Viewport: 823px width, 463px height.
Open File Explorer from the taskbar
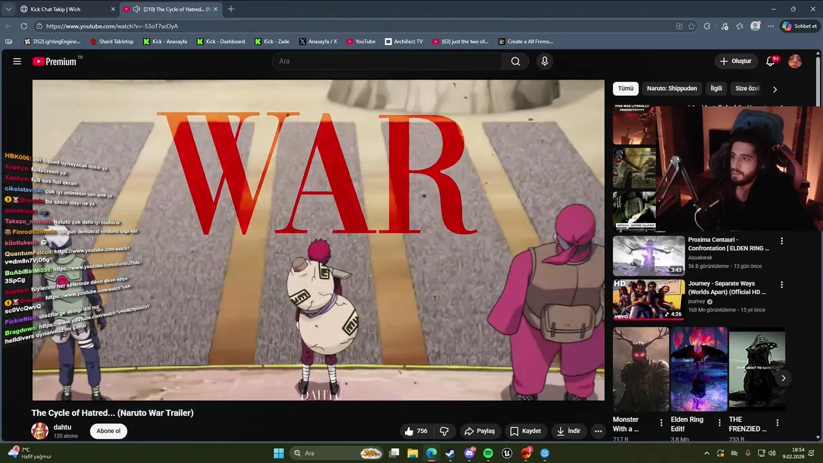click(413, 453)
